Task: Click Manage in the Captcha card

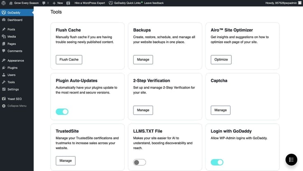Action: [x=221, y=110]
